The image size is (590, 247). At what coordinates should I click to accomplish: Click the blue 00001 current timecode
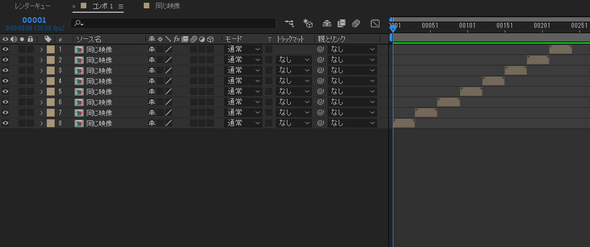pos(34,20)
